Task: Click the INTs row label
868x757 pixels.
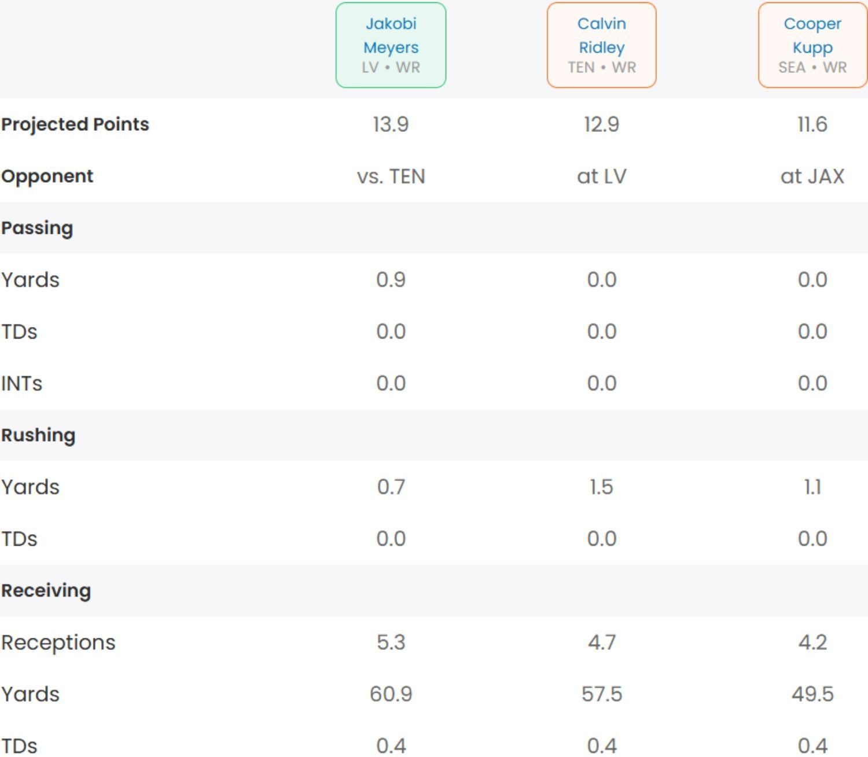Action: click(x=21, y=383)
